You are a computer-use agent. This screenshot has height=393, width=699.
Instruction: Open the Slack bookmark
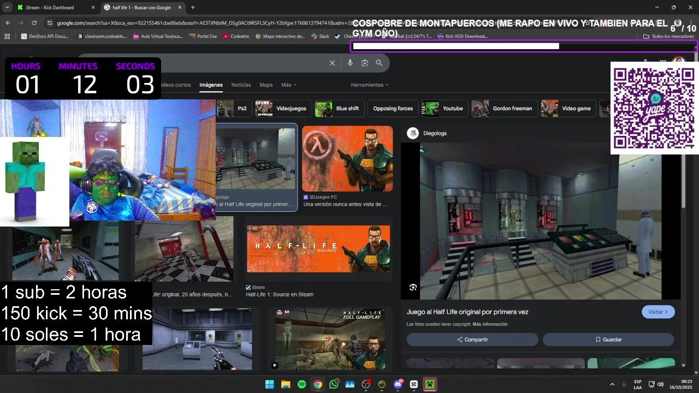tap(320, 36)
